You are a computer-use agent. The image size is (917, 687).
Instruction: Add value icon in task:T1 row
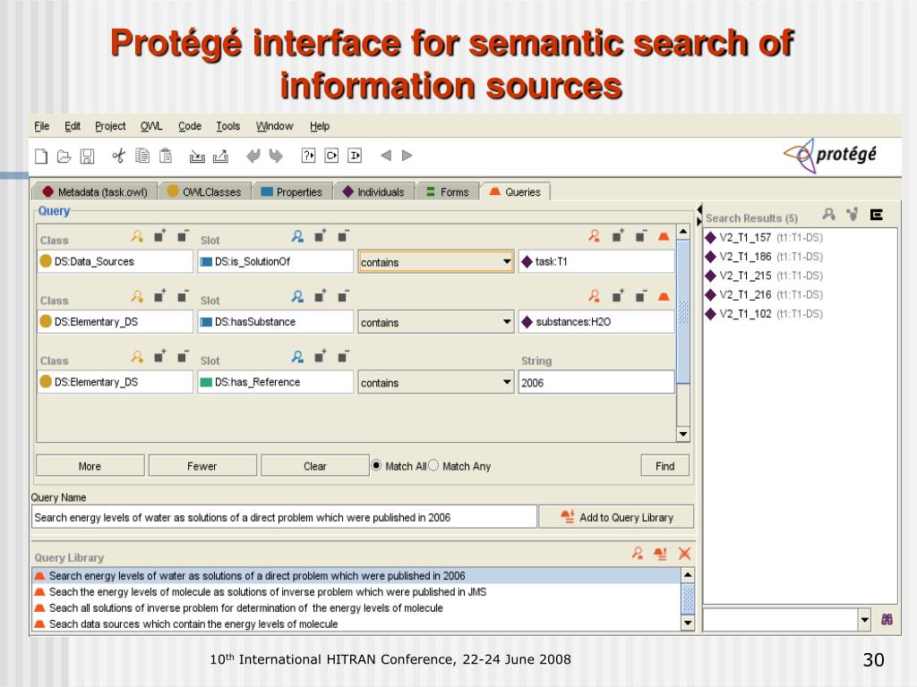click(x=618, y=235)
